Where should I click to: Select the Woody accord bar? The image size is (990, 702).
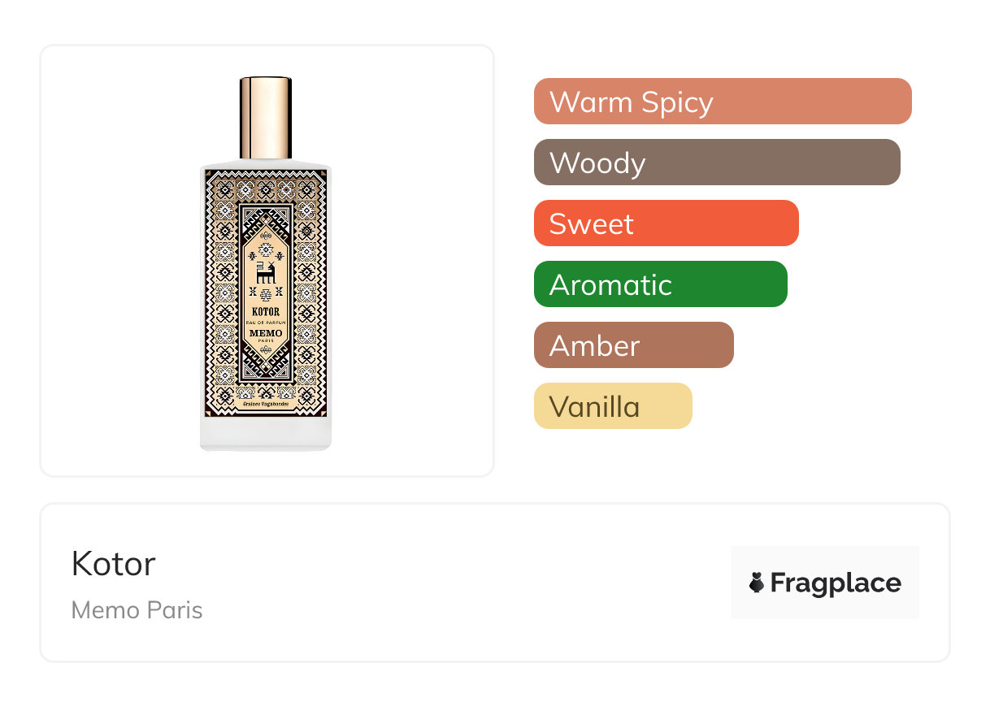716,162
